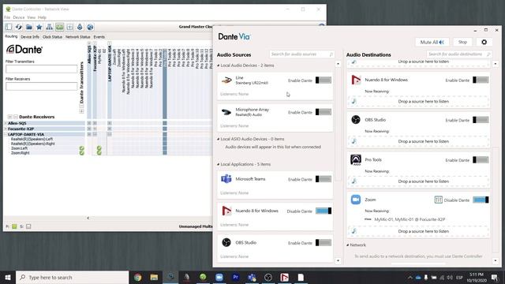Image resolution: width=505 pixels, height=284 pixels.
Task: Collapse the LAPTOP-DANTE-VIA receiver row
Action: coord(6,134)
